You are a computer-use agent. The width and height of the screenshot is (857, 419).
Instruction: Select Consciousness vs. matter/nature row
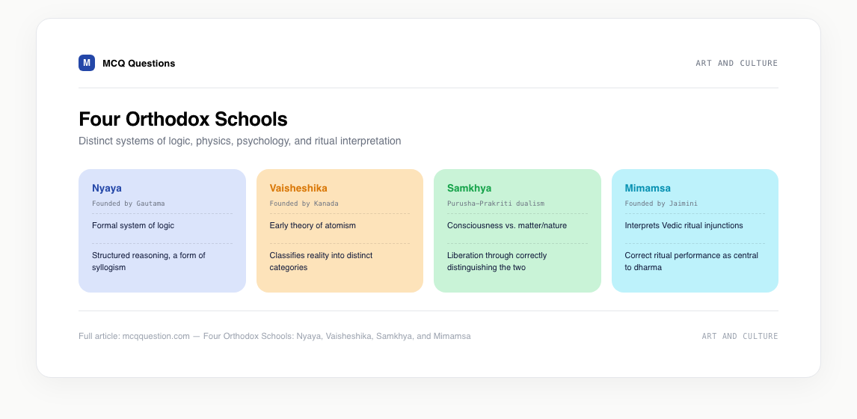pos(517,225)
